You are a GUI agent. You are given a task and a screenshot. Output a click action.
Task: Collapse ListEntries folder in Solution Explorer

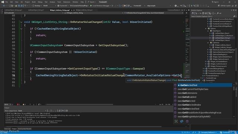[x=208, y=43]
